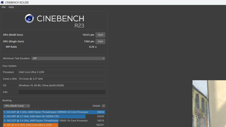Click the Cores x GHz field
The width and height of the screenshot is (226, 127).
(x=62, y=79)
